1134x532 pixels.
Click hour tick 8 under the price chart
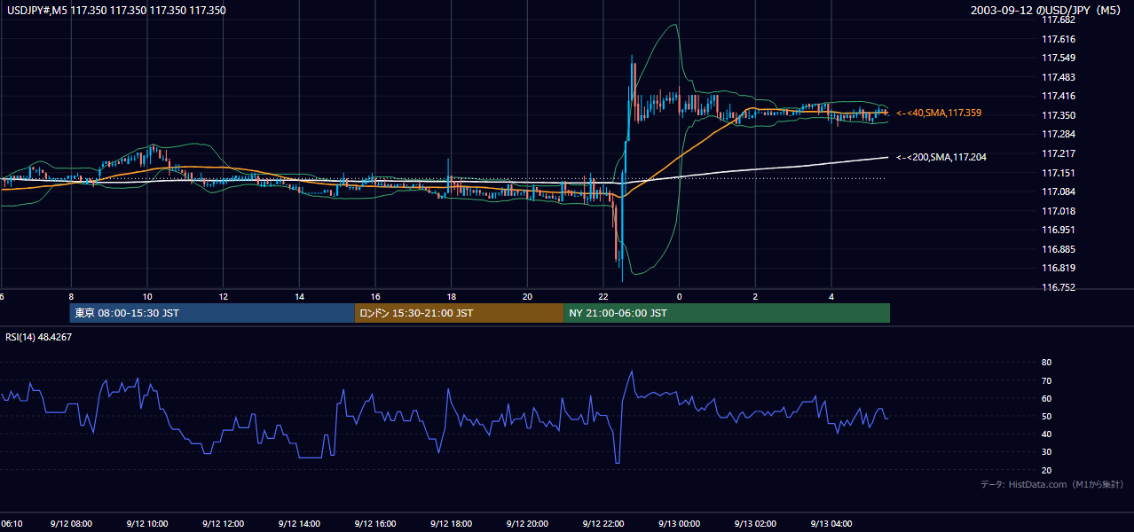pyautogui.click(x=71, y=296)
